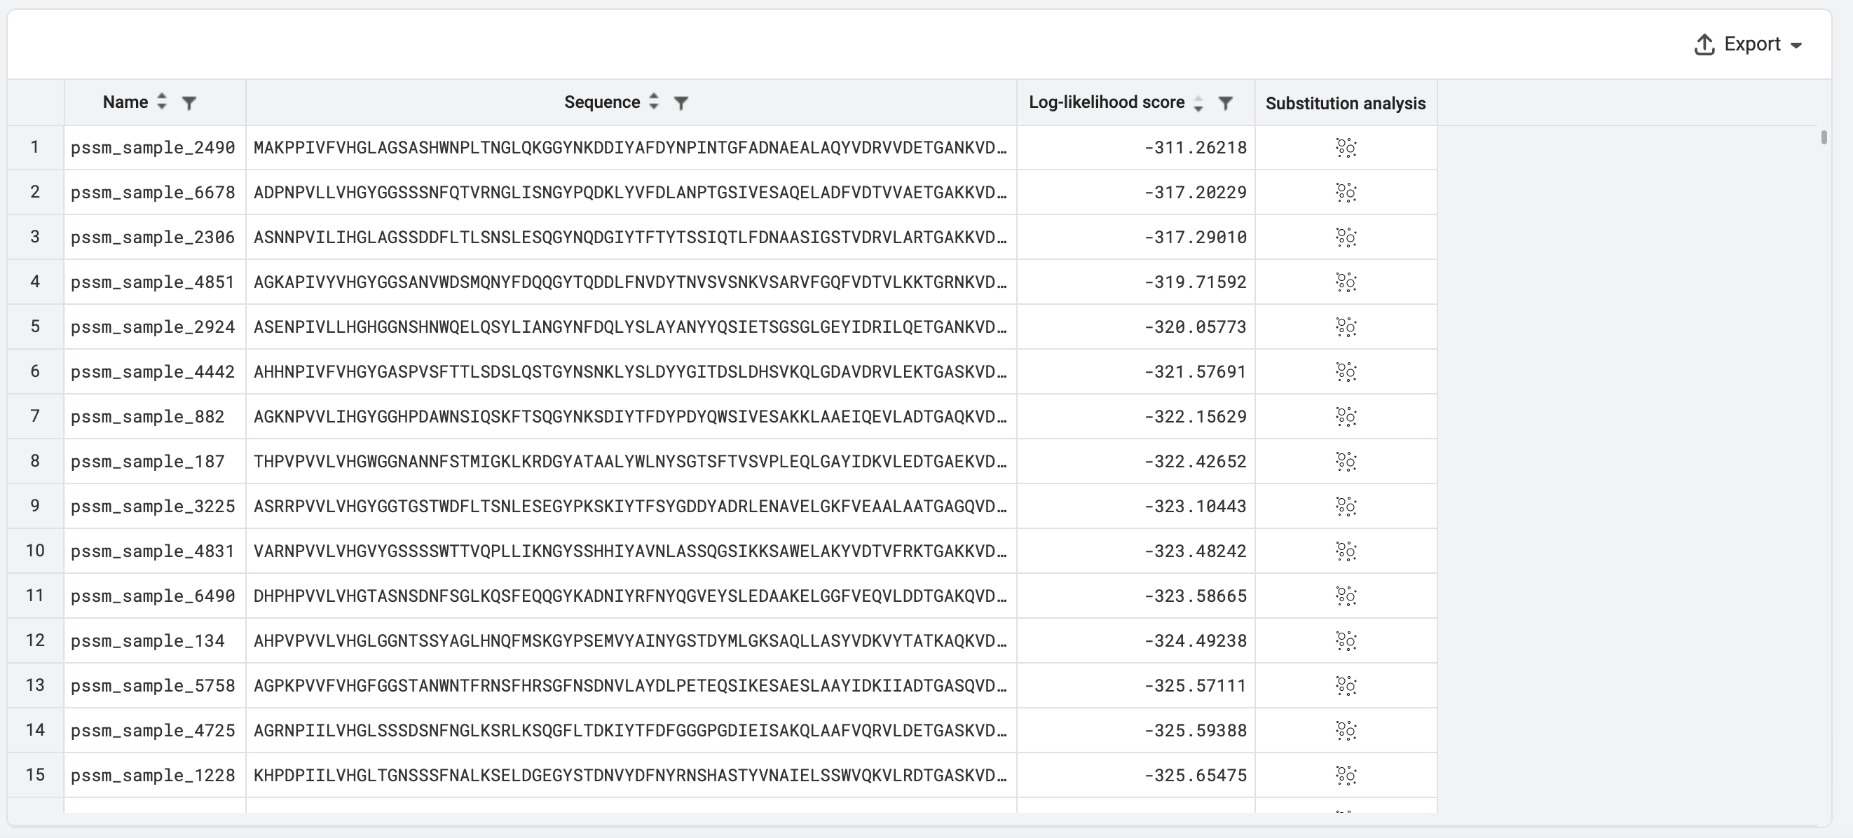Open substitution analysis for pssm_sample_1228
This screenshot has height=838, width=1853.
pos(1345,775)
